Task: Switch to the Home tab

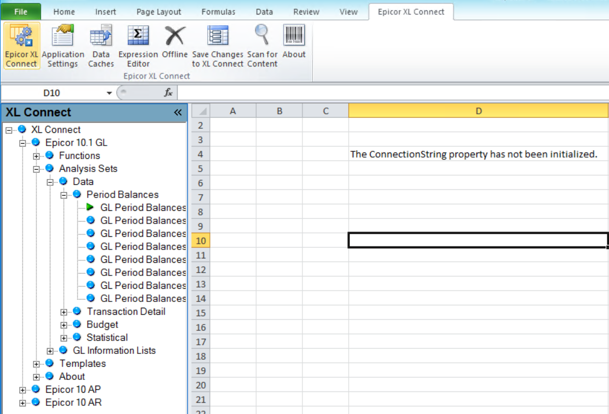Action: [x=64, y=12]
